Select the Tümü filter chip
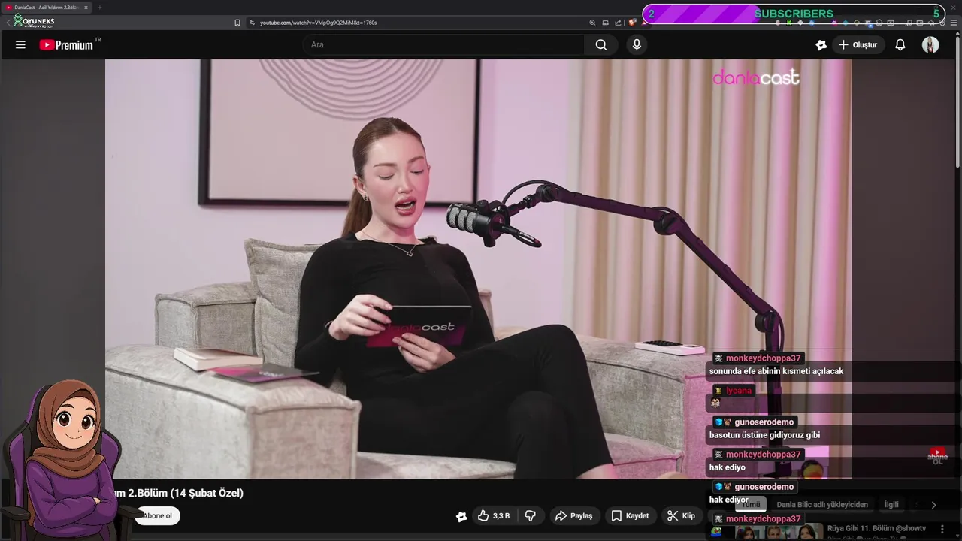The width and height of the screenshot is (962, 541). click(x=751, y=505)
